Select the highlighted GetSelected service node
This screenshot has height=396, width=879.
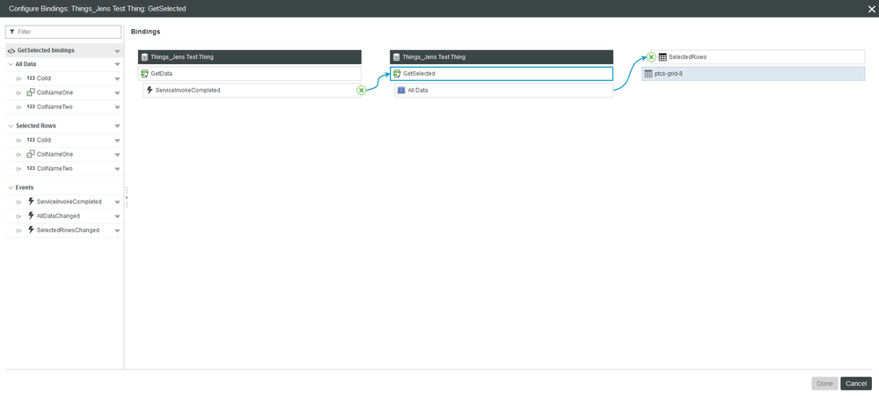click(x=502, y=73)
